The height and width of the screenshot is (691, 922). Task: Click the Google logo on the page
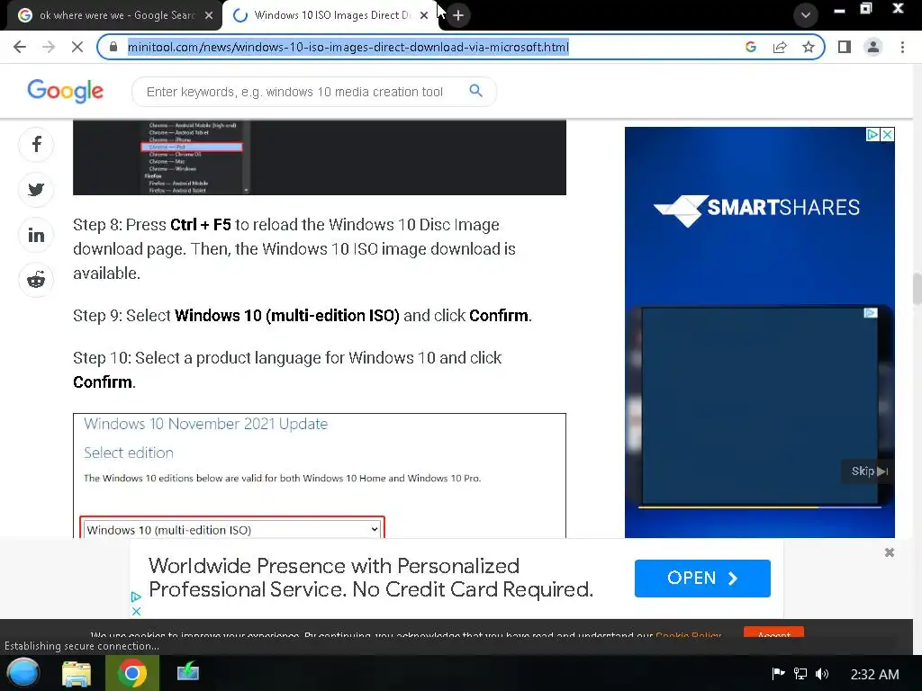pos(65,91)
